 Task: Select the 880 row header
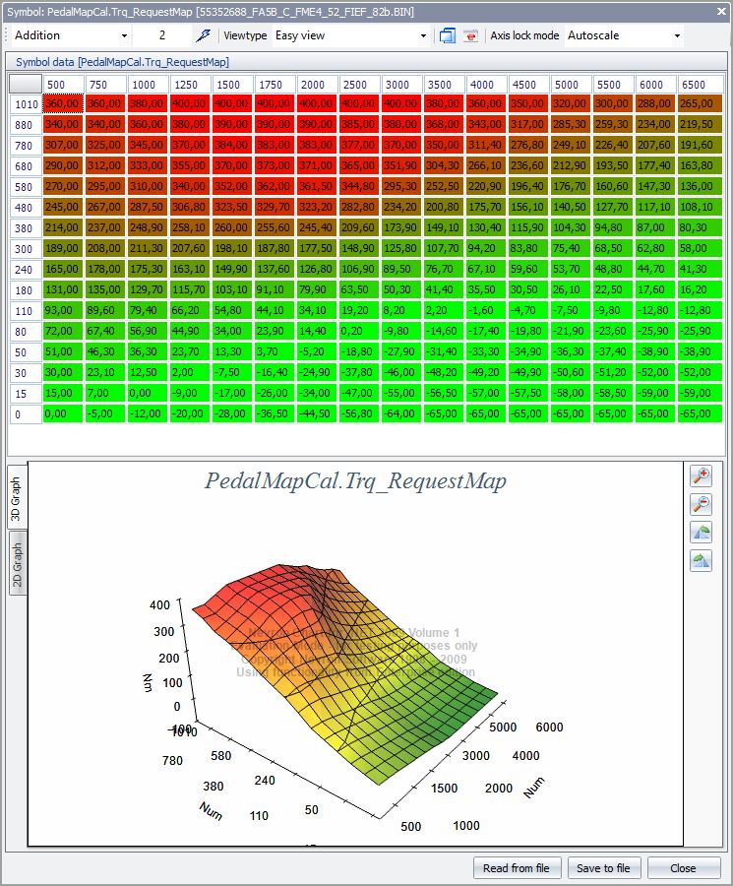pyautogui.click(x=26, y=125)
